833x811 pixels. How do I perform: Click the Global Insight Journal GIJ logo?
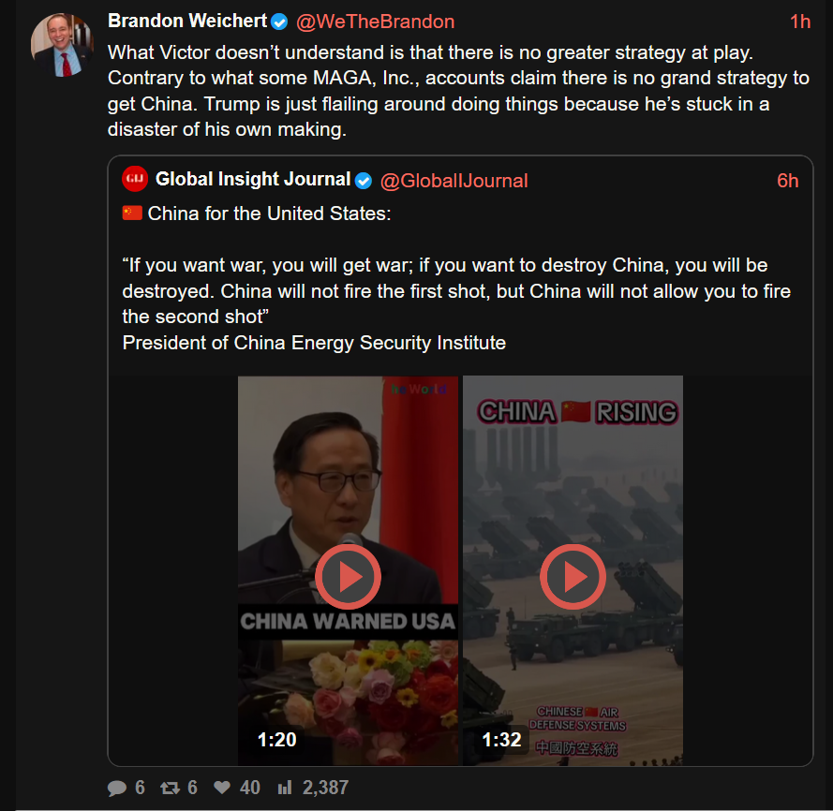coord(135,179)
